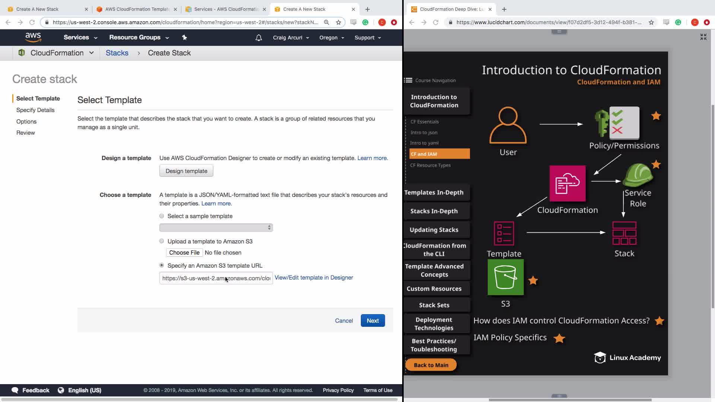Choose Upload a template to Amazon S3
Image resolution: width=715 pixels, height=402 pixels.
[162, 241]
